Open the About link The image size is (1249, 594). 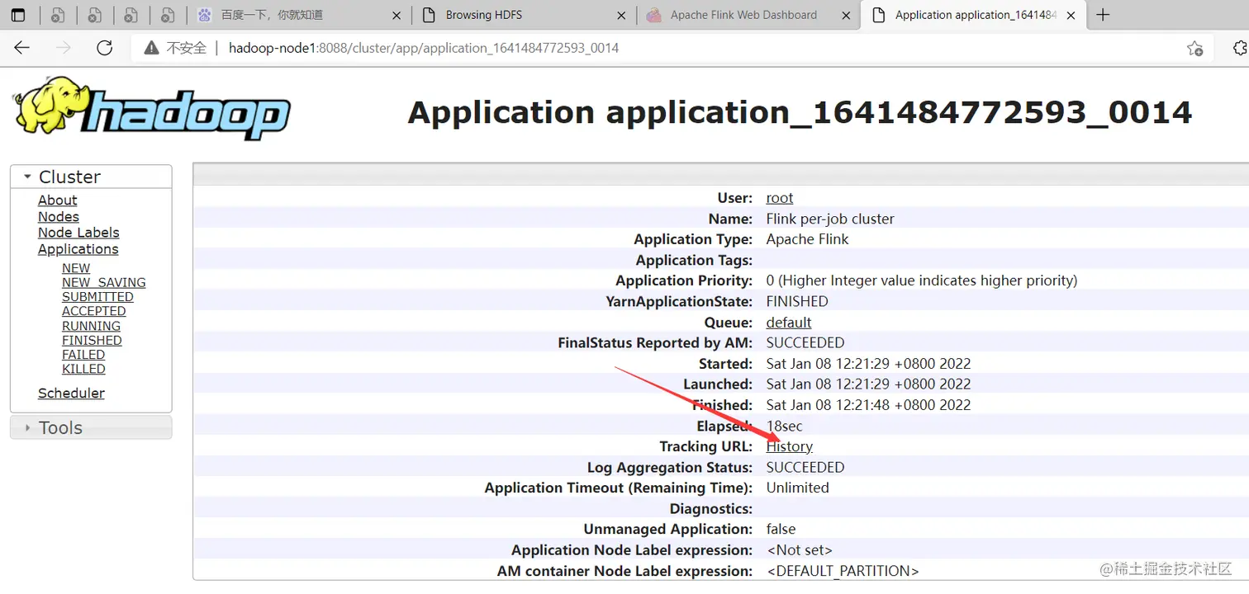[57, 200]
